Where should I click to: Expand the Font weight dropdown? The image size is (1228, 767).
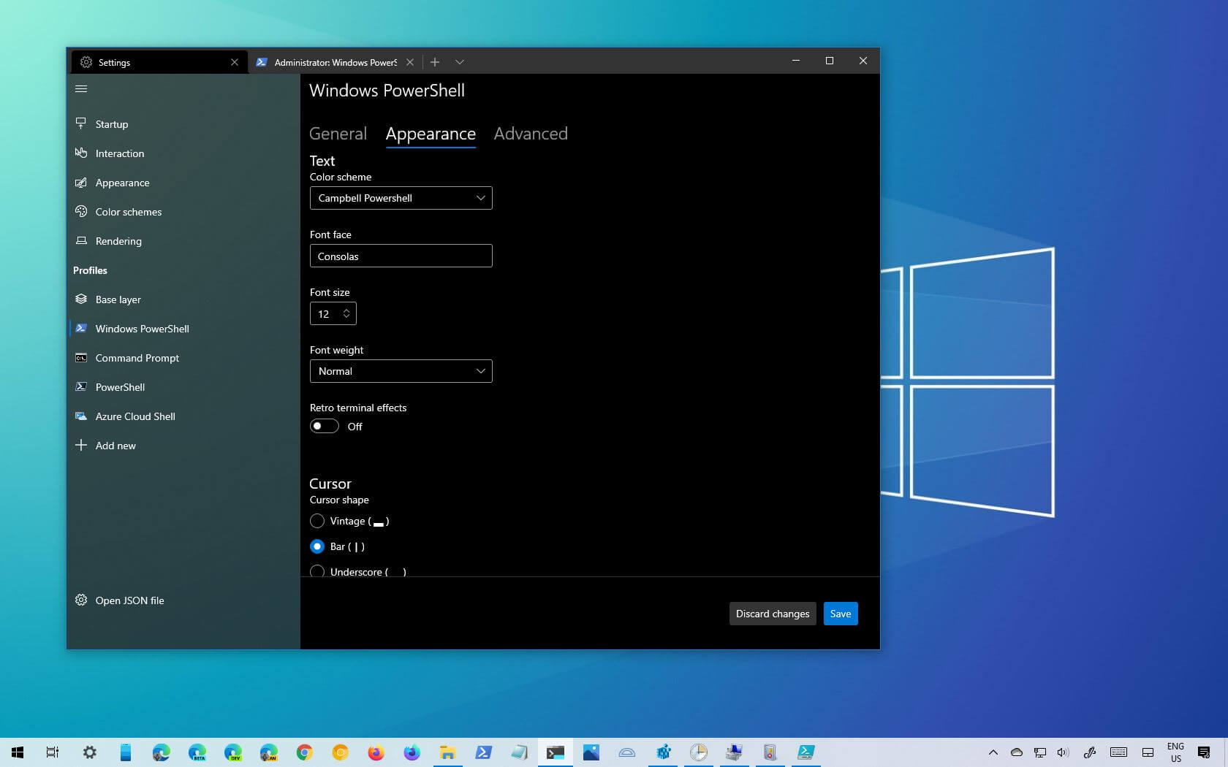(401, 371)
